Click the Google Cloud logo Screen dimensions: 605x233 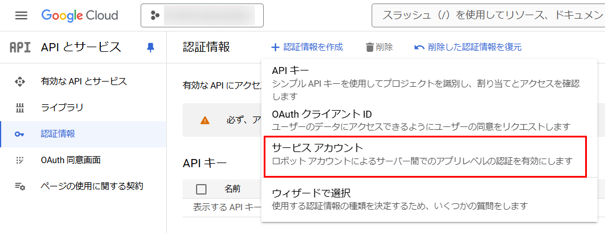coord(80,15)
